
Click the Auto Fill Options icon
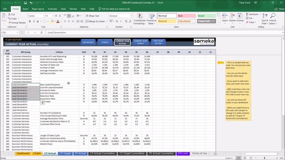[x=42, y=103]
